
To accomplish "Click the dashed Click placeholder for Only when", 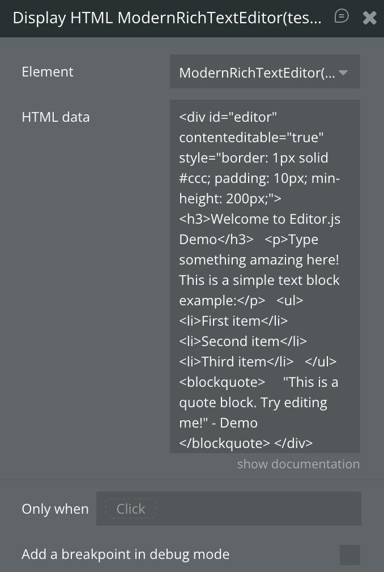I will pos(131,509).
